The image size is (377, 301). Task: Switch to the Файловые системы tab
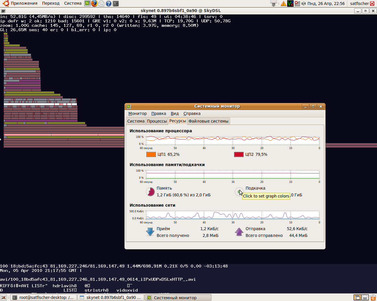(x=208, y=121)
